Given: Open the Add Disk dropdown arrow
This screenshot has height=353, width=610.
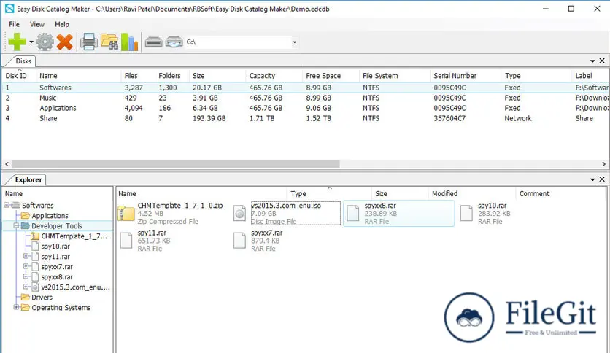Looking at the screenshot, I should tap(31, 42).
